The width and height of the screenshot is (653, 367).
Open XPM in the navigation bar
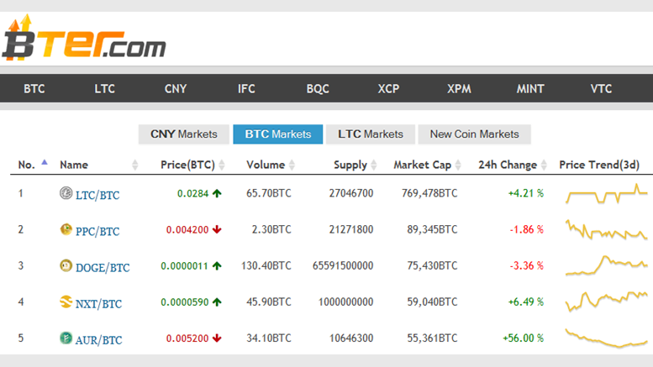click(x=460, y=89)
